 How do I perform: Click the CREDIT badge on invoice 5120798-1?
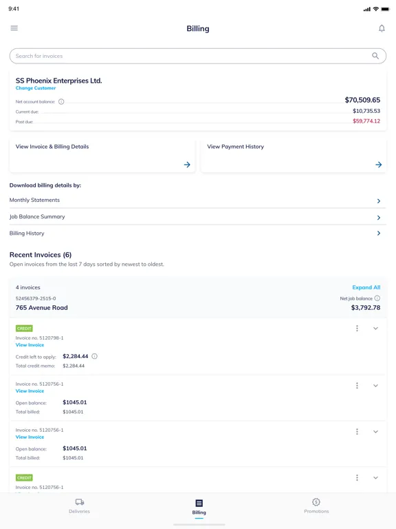(x=24, y=329)
